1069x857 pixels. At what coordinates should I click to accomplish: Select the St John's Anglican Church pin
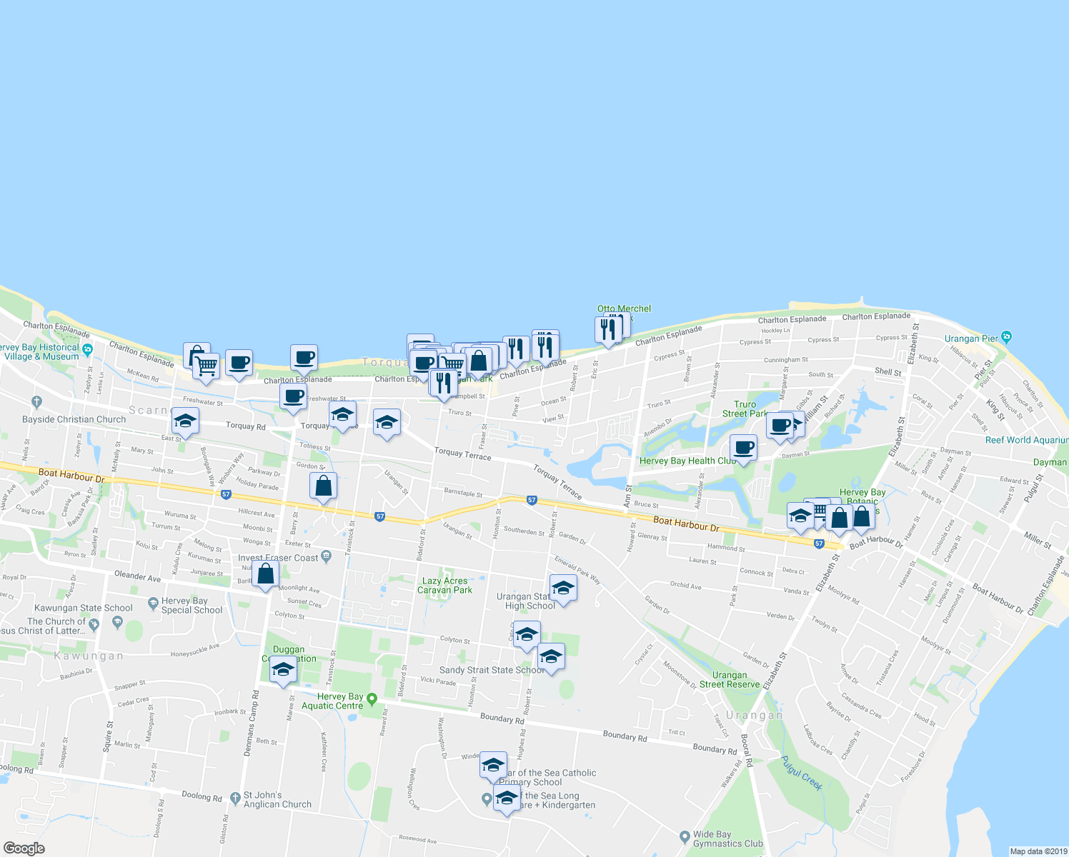236,798
